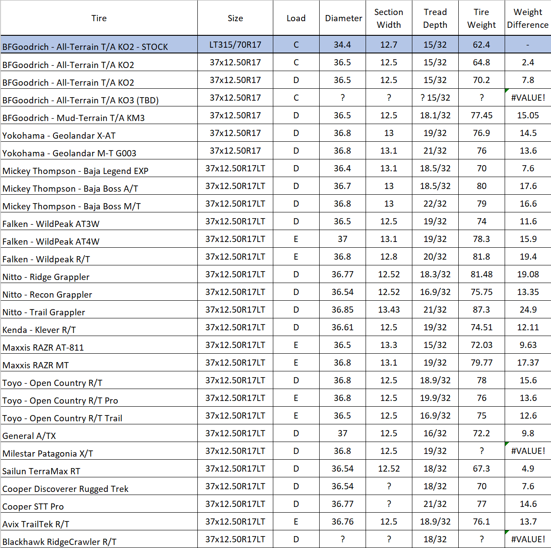Click the 17.37 weight difference cell

[x=528, y=363]
